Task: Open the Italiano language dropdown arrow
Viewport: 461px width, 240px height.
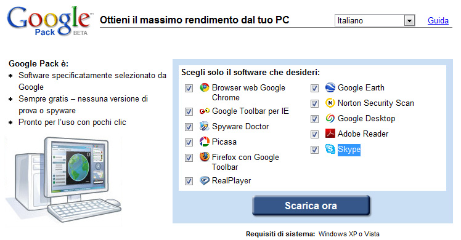Action: (x=409, y=20)
